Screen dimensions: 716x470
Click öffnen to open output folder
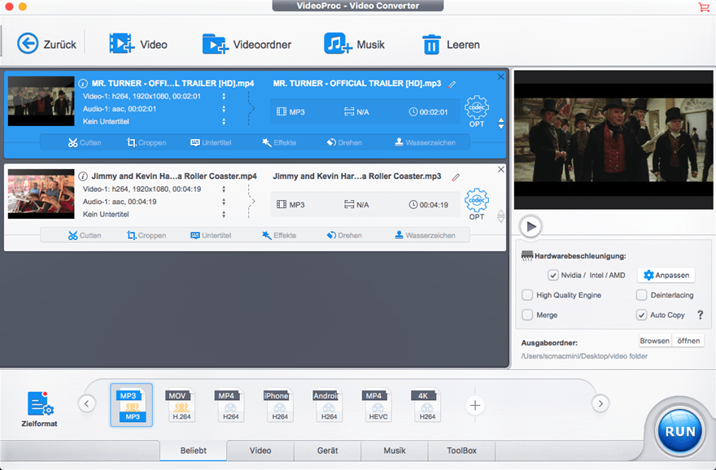(x=688, y=341)
